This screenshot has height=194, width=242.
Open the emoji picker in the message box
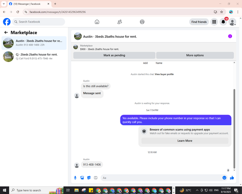pyautogui.click(x=224, y=178)
